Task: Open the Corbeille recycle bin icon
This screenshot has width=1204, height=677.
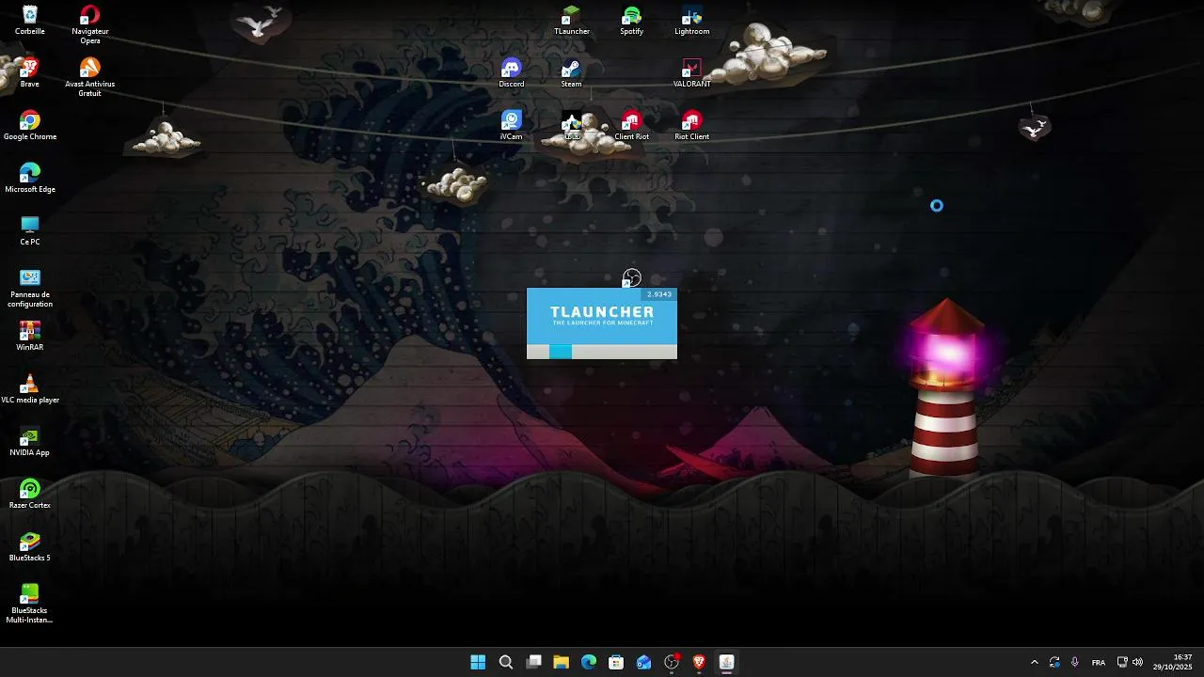Action: 30,20
